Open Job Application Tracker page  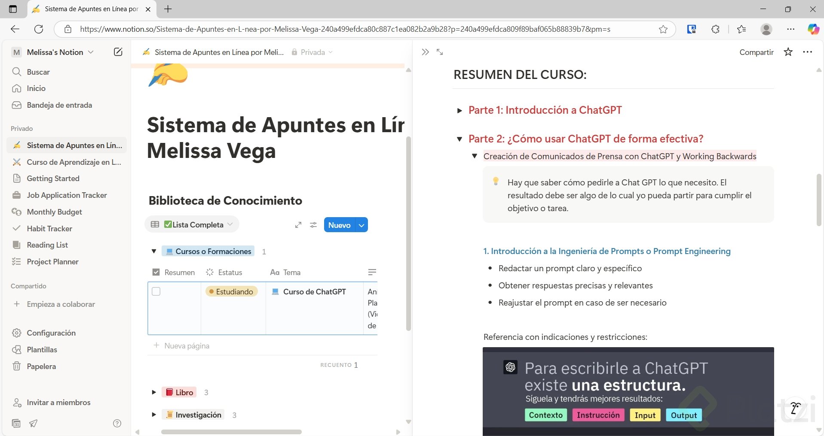coord(67,195)
